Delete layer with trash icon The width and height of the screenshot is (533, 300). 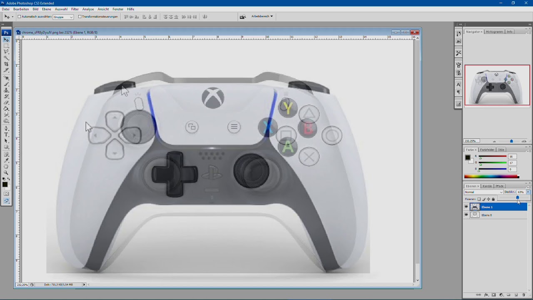[x=523, y=295]
